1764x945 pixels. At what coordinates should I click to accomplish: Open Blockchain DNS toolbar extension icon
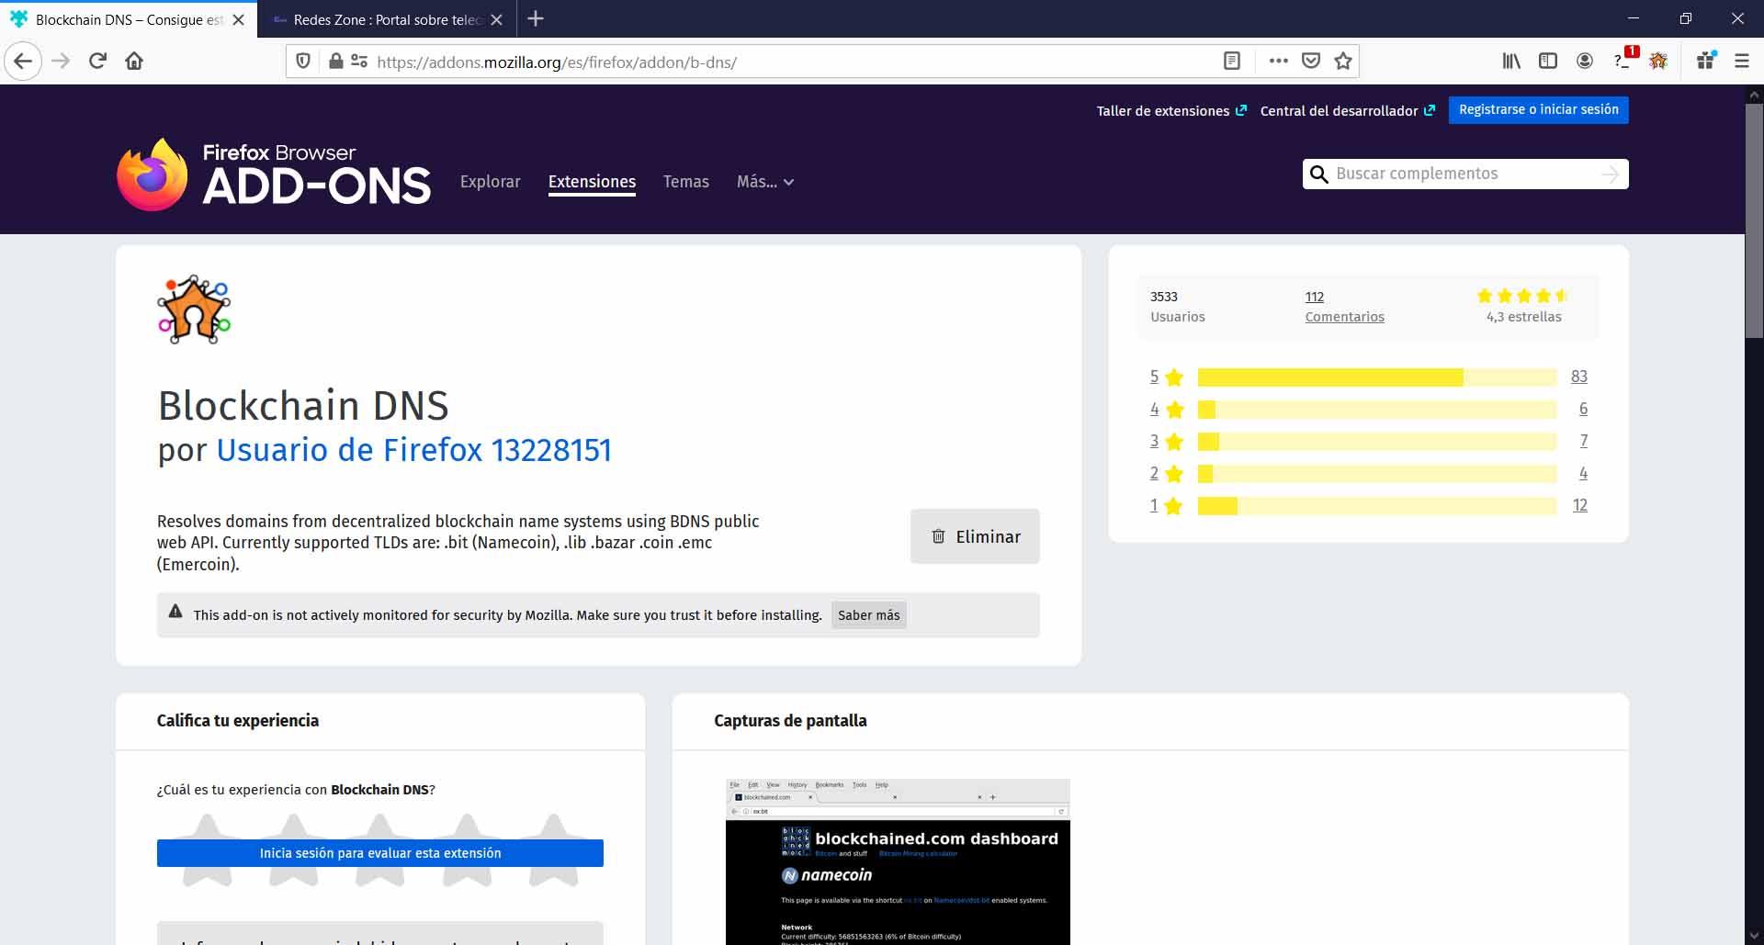point(1658,62)
